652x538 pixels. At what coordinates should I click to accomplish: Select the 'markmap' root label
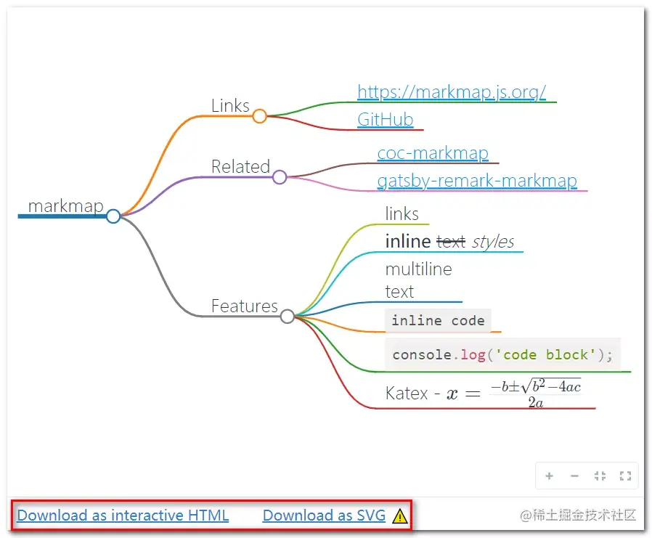[x=65, y=205]
